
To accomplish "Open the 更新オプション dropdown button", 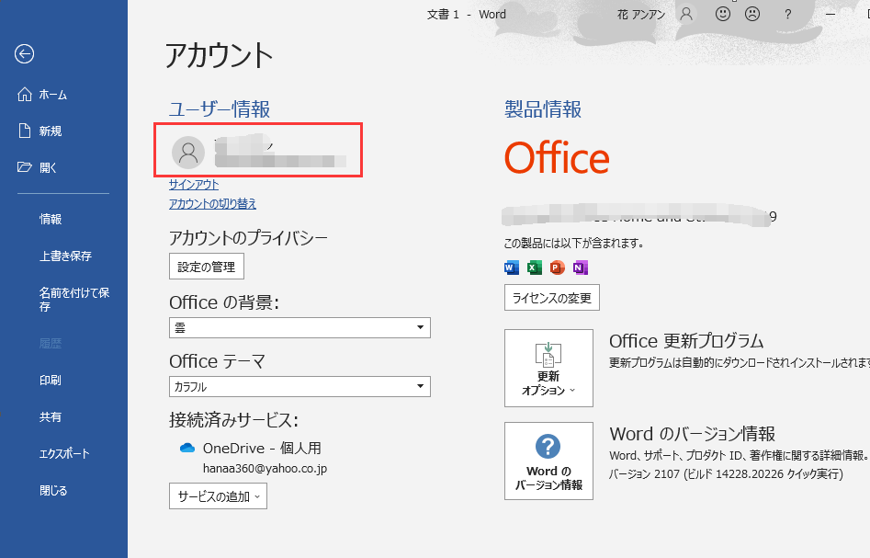I will point(548,368).
